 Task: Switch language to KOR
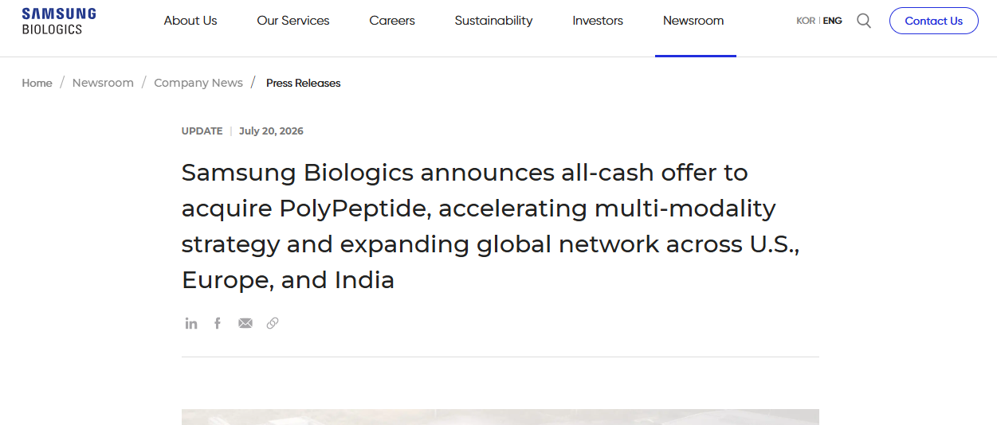(806, 21)
